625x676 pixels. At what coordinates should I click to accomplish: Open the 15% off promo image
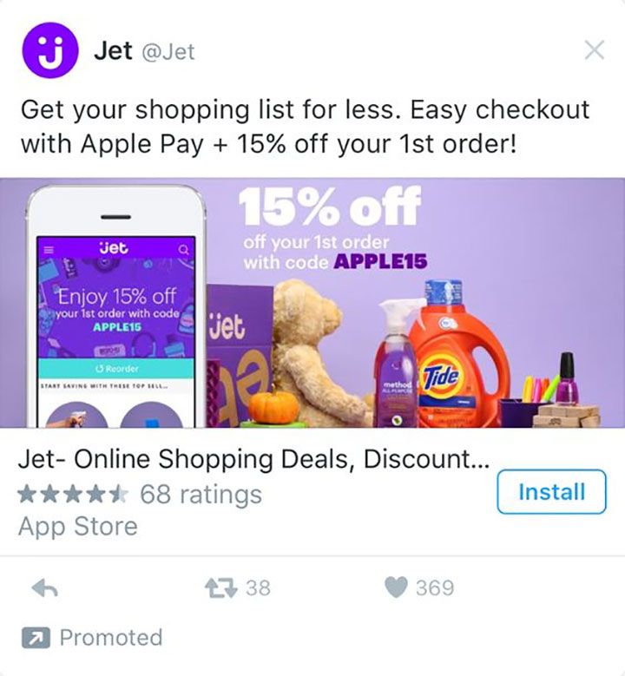pos(312,303)
